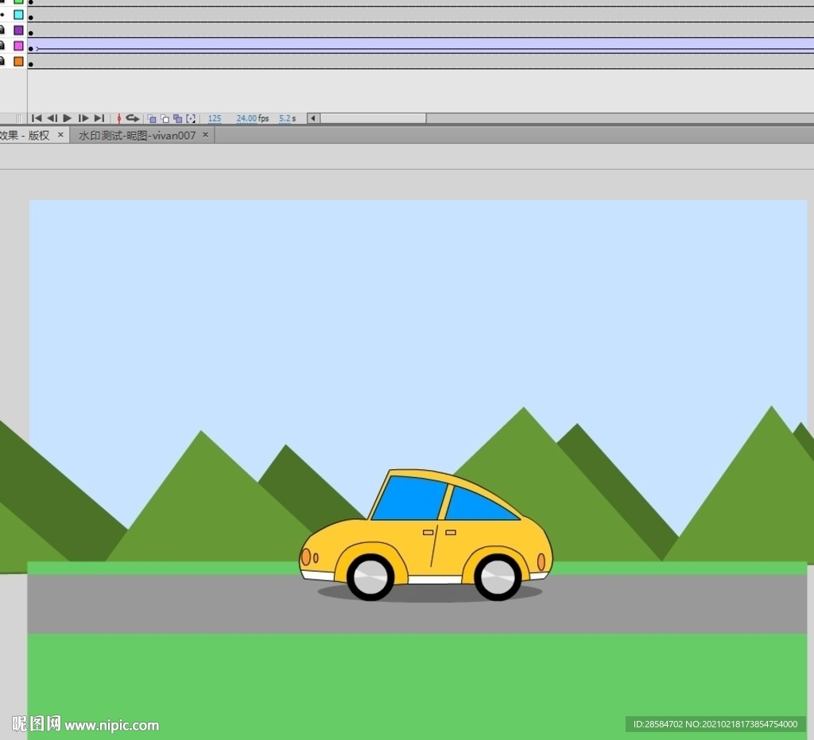This screenshot has width=814, height=740.
Task: Click timeline scrollbar left arrow
Action: (313, 118)
